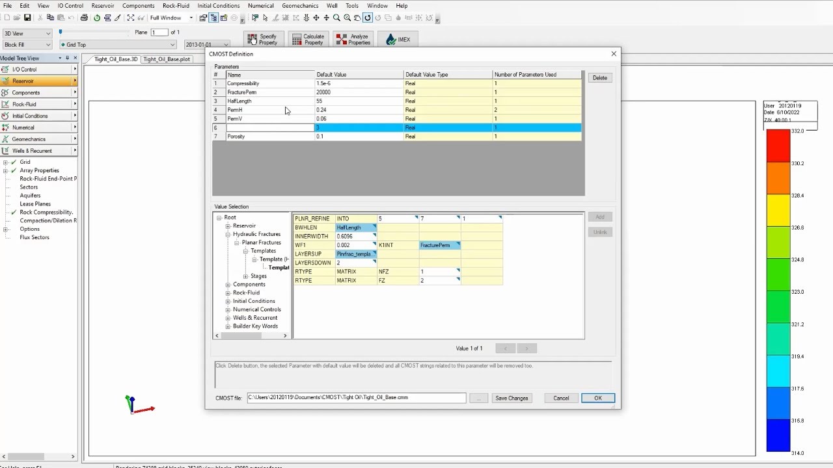
Task: Click the red 332.0 color legend block
Action: [778, 146]
